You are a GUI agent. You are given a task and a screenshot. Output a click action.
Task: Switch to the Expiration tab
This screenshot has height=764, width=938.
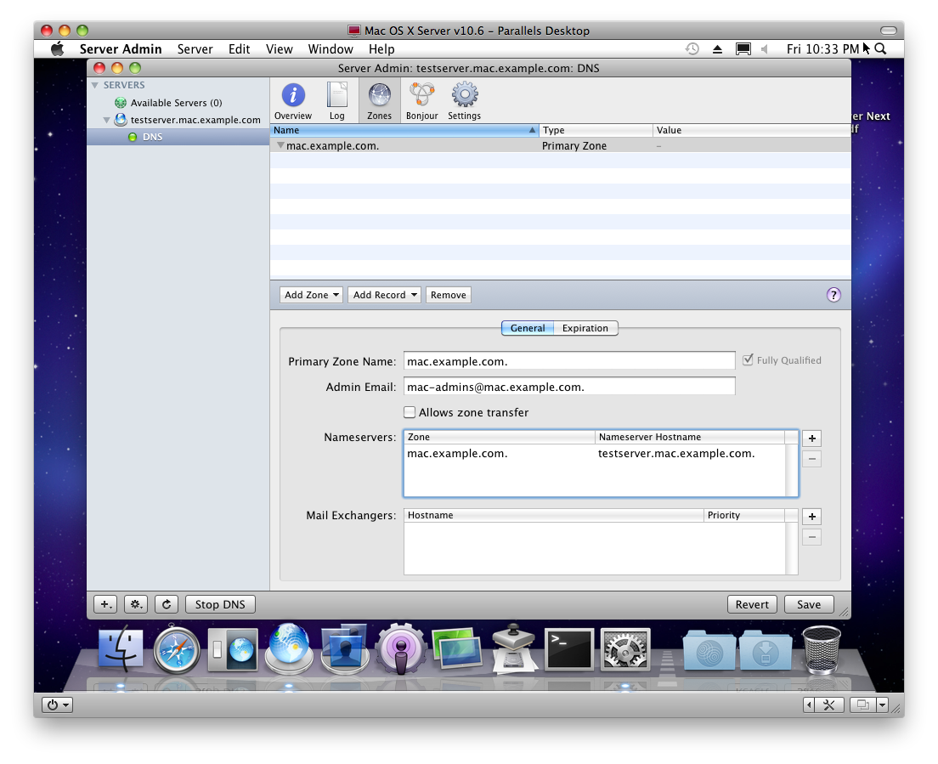click(x=585, y=328)
